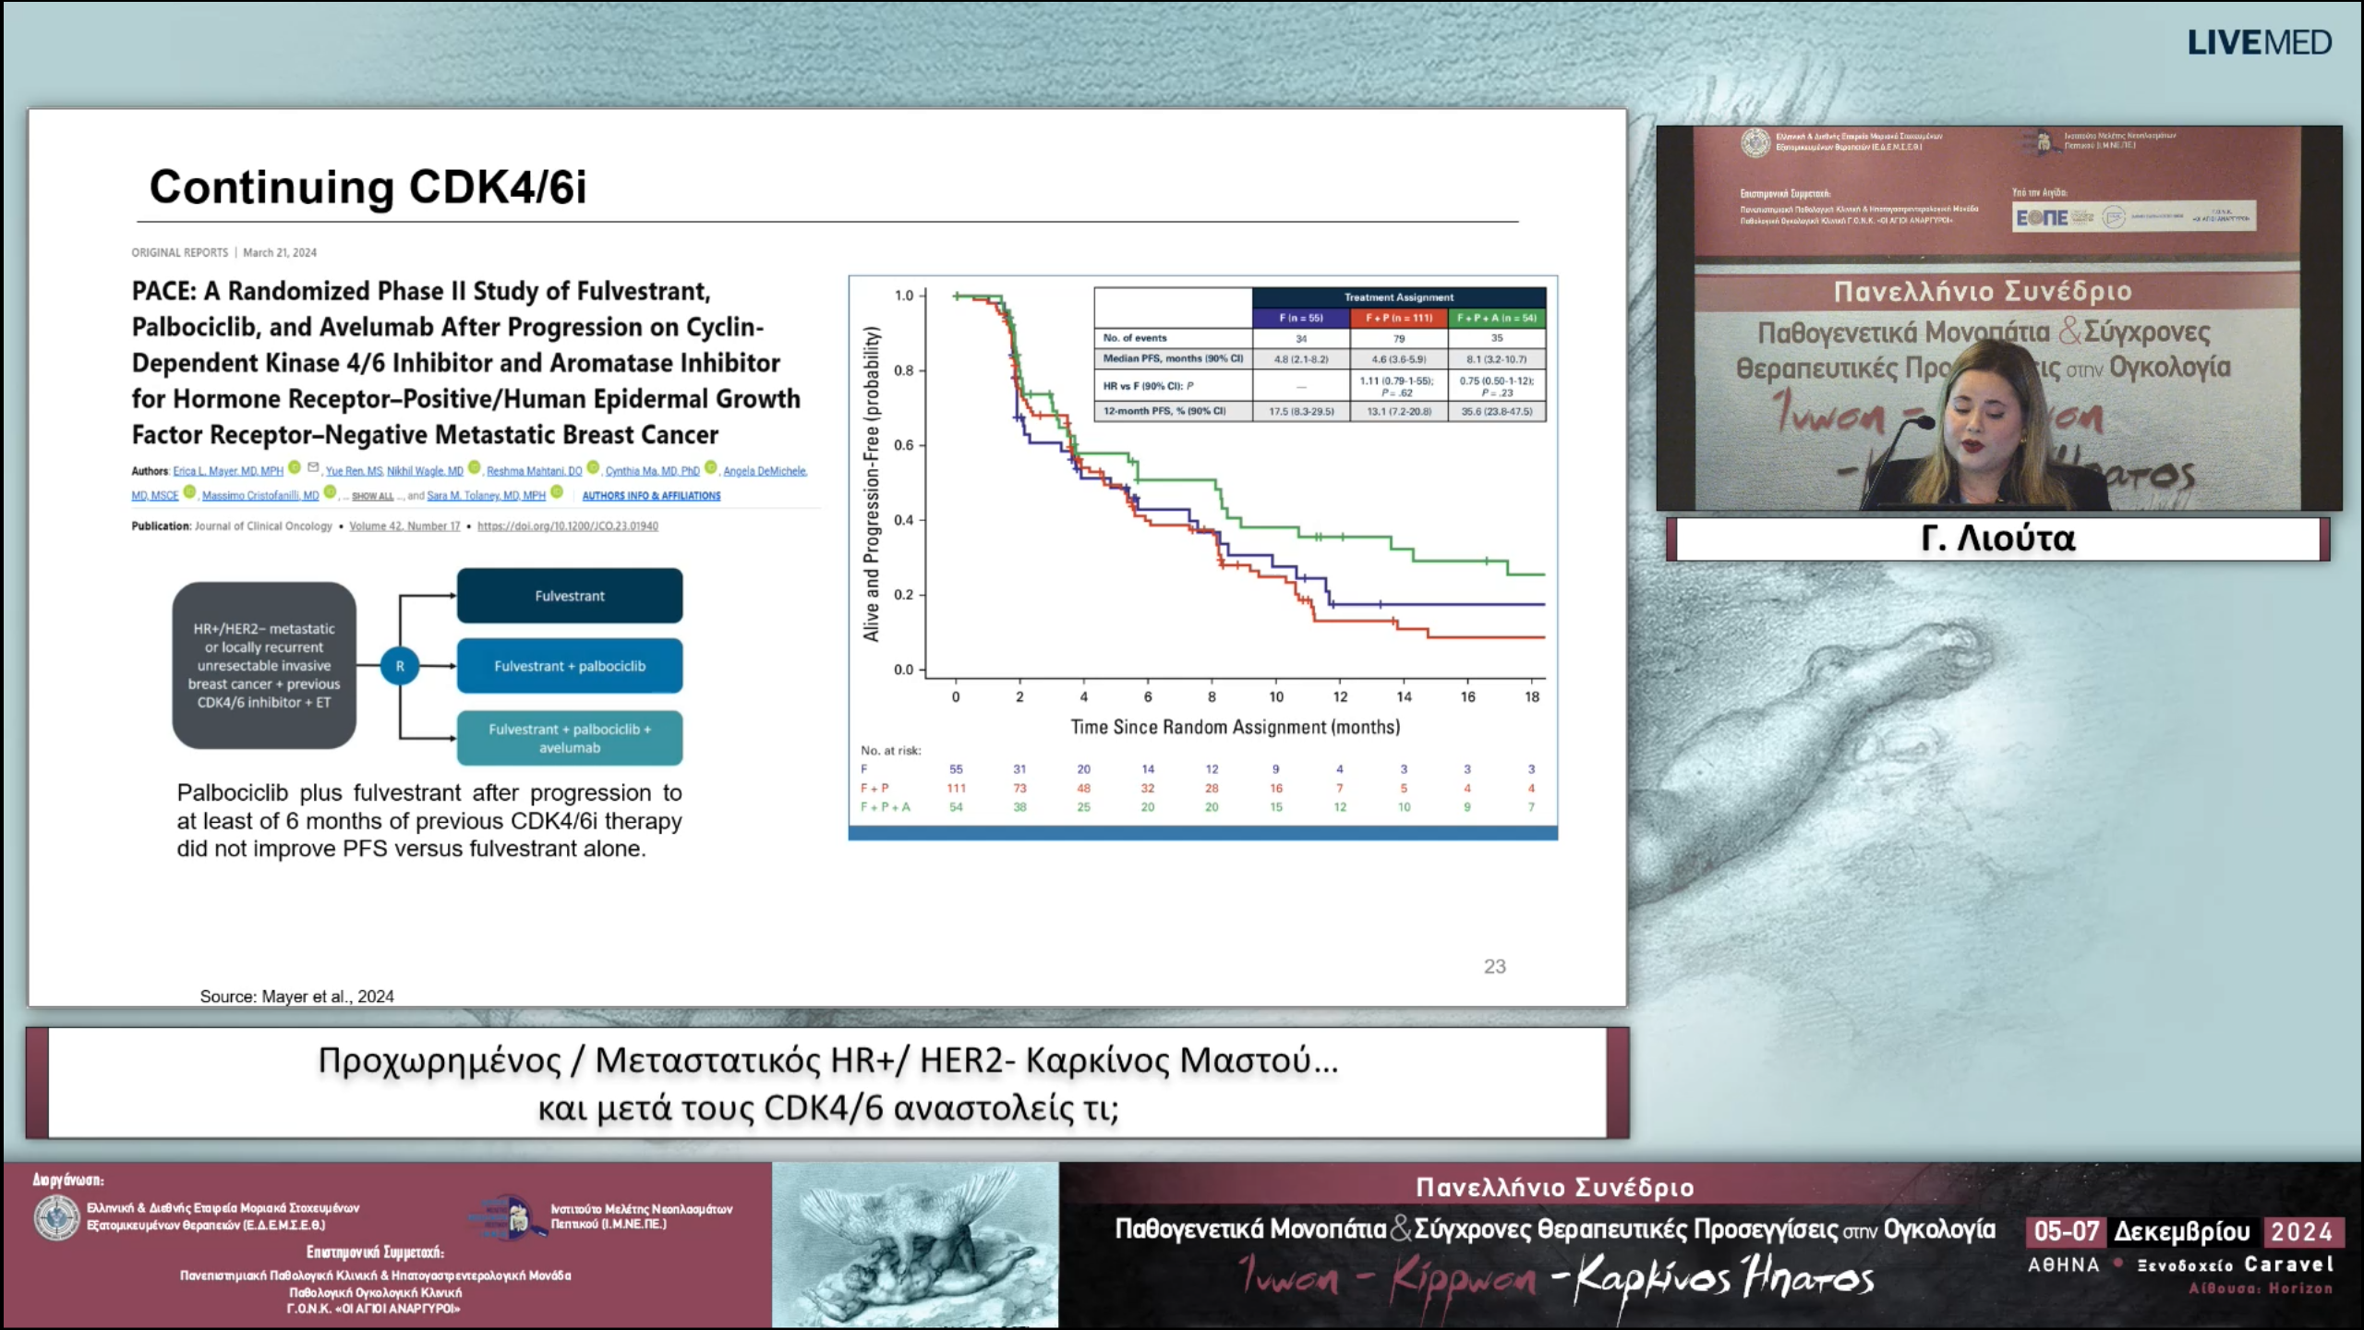Click the Source: Mayer et al., 2024 citation
Screen dimensions: 2364x1330
tap(296, 997)
